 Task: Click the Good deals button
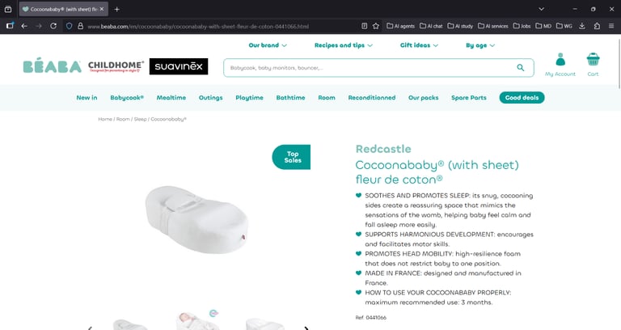(x=522, y=97)
